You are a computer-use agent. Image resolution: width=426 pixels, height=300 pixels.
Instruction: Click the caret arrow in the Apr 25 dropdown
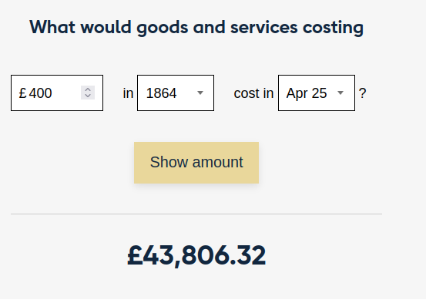pyautogui.click(x=340, y=93)
